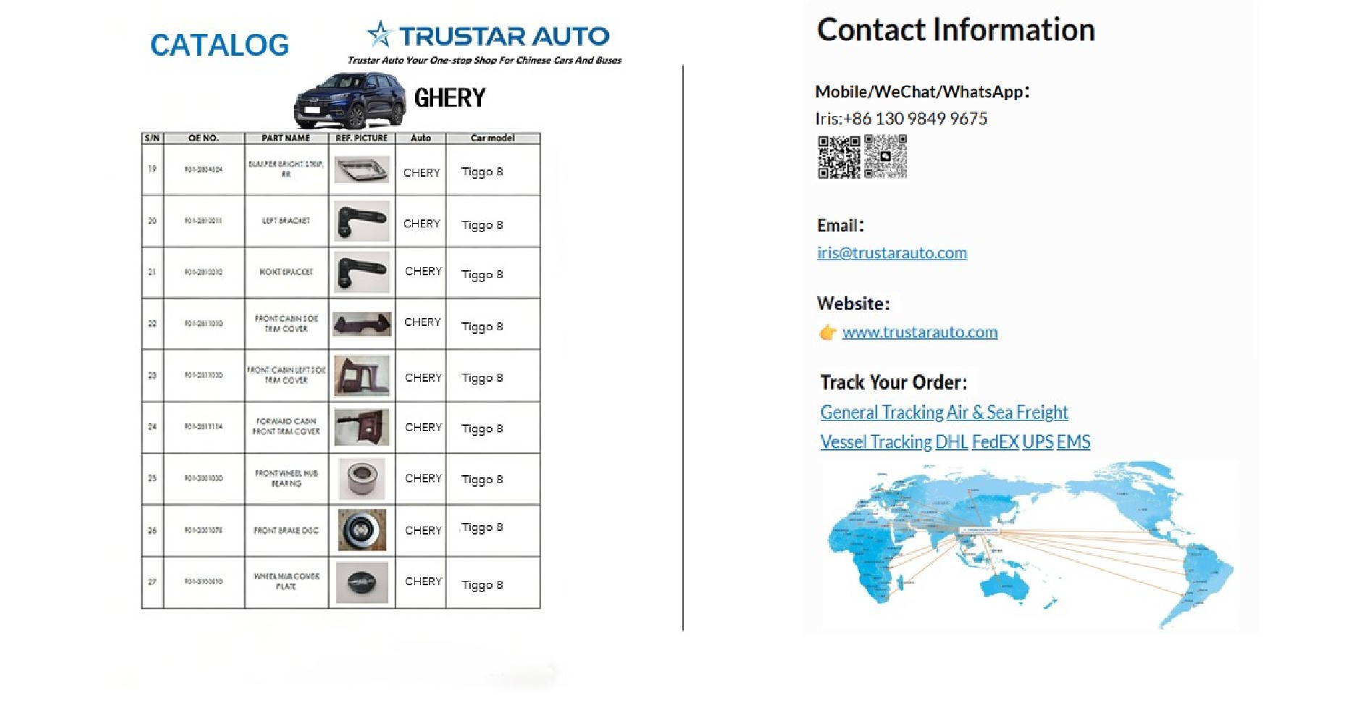Select the CHERY cell in row 27

tap(421, 582)
